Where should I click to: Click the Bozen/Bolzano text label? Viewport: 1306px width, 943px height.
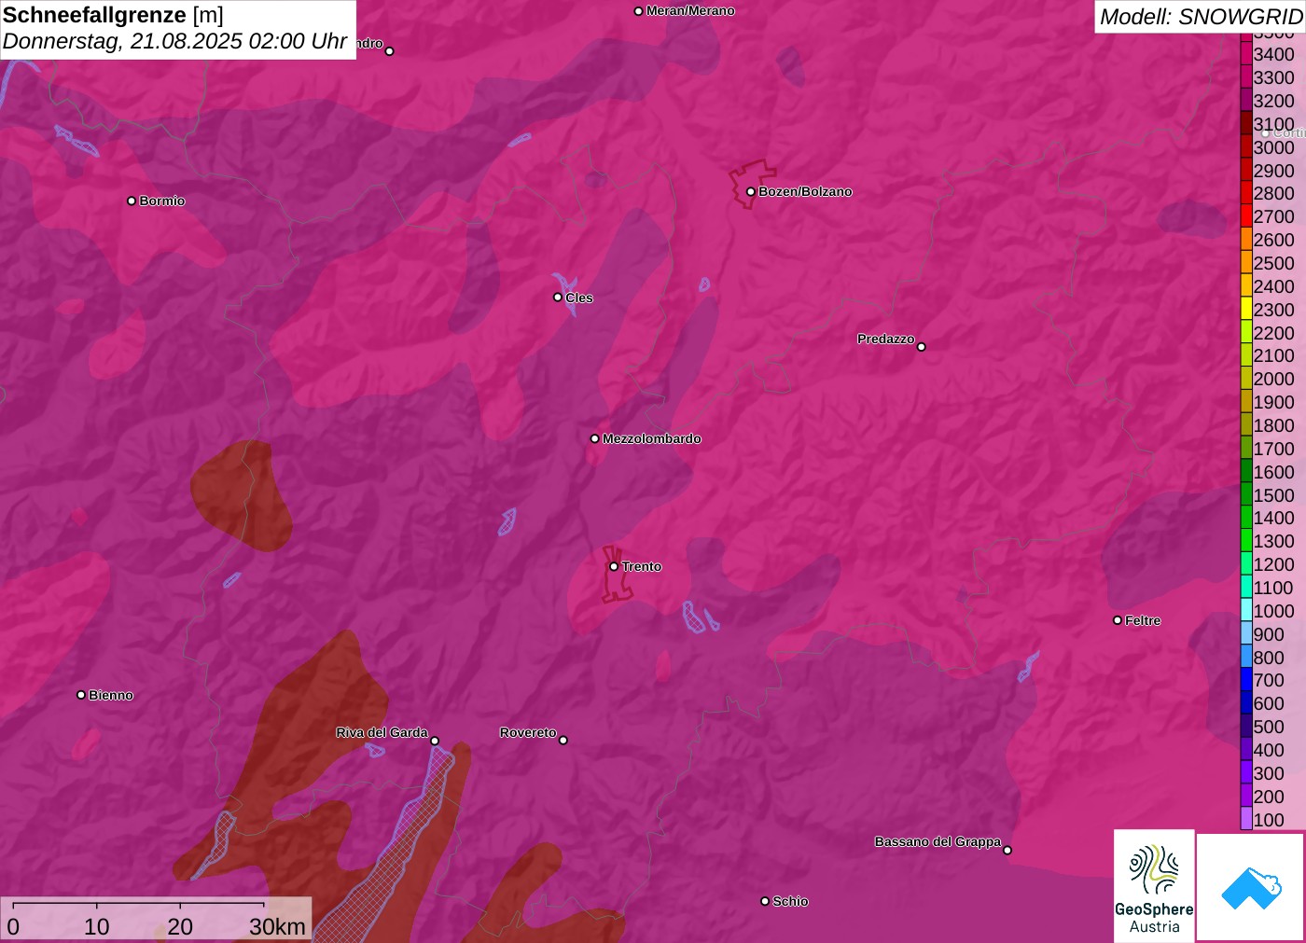tap(805, 191)
